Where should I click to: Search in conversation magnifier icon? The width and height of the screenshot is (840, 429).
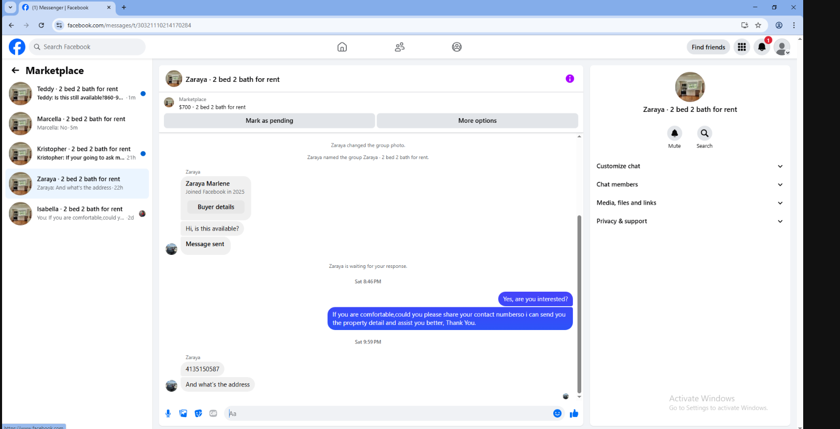tap(705, 133)
